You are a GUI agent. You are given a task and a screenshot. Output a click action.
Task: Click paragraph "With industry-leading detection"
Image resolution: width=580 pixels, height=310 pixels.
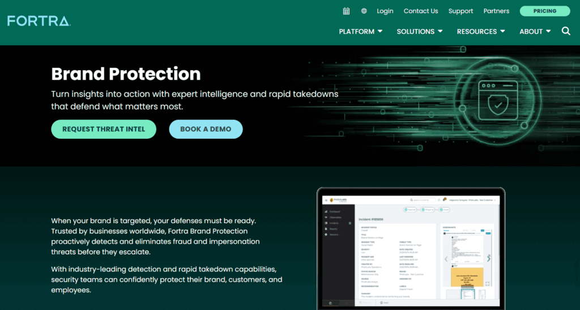(x=167, y=279)
